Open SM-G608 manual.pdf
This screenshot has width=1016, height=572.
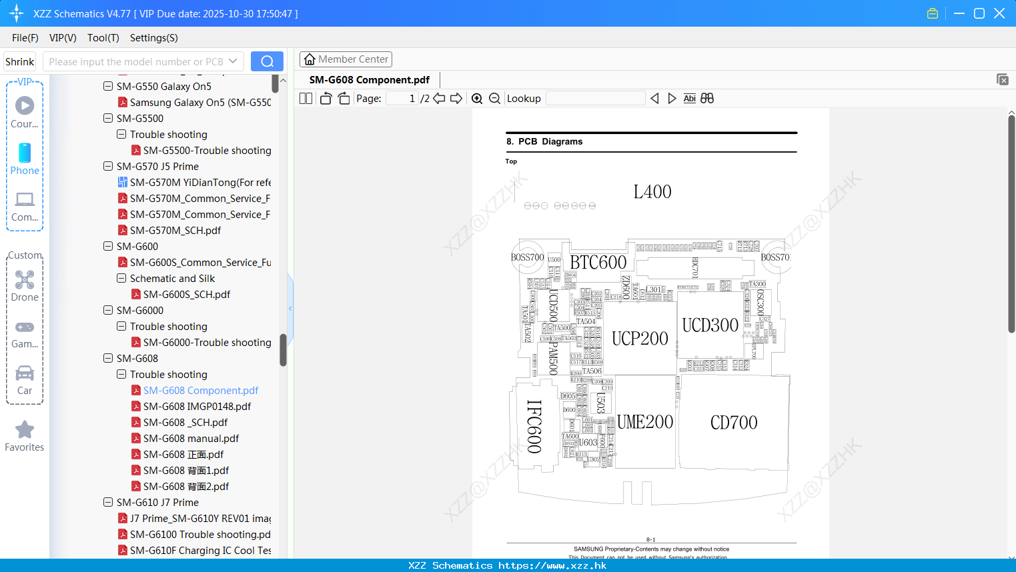point(191,438)
